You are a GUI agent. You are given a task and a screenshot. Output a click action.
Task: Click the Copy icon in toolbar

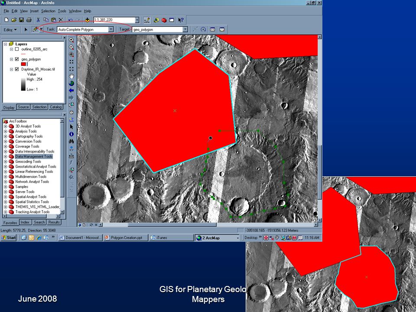[x=46, y=20]
